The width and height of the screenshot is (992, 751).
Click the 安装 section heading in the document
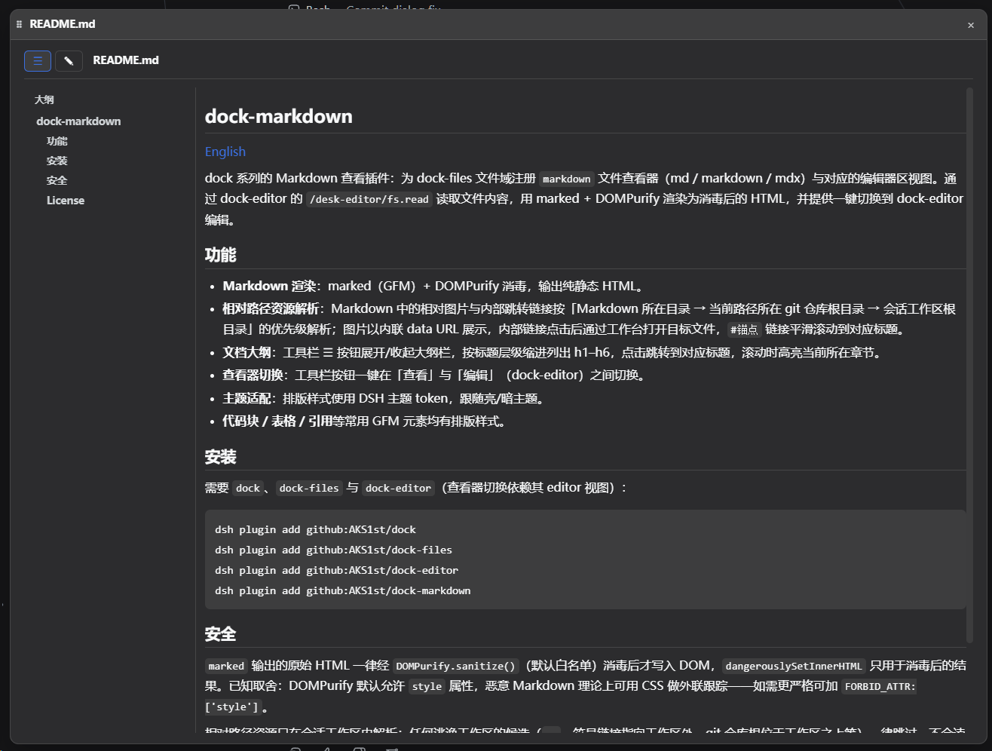220,457
